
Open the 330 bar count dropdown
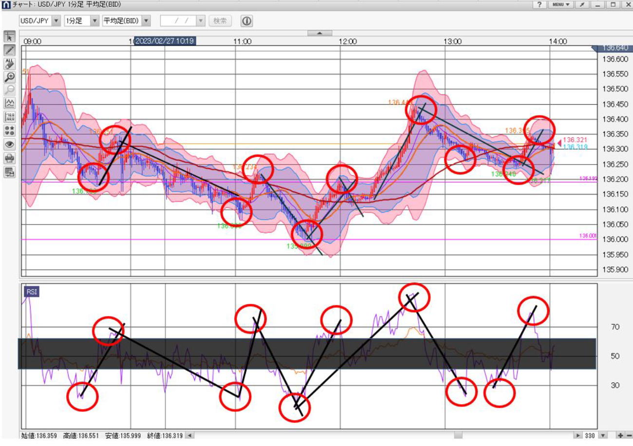tap(604, 436)
